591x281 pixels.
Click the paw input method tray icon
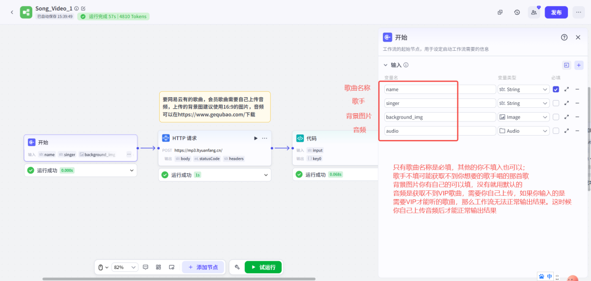542,276
